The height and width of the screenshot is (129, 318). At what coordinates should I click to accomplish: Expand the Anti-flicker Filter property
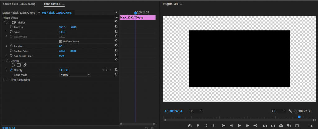(6, 56)
